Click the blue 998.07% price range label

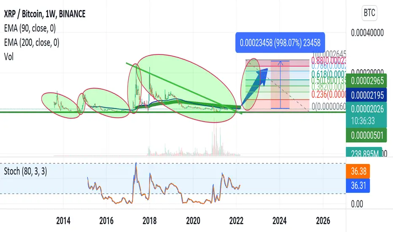(280, 43)
